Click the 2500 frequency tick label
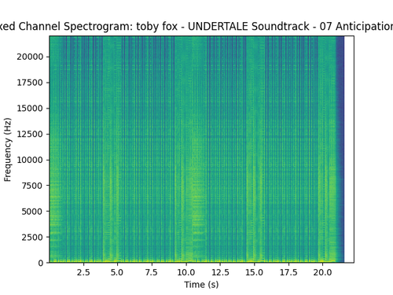 32,237
